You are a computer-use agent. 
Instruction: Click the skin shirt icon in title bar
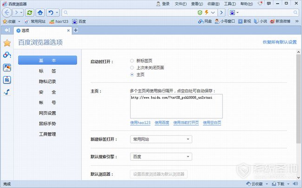coord(260,3)
